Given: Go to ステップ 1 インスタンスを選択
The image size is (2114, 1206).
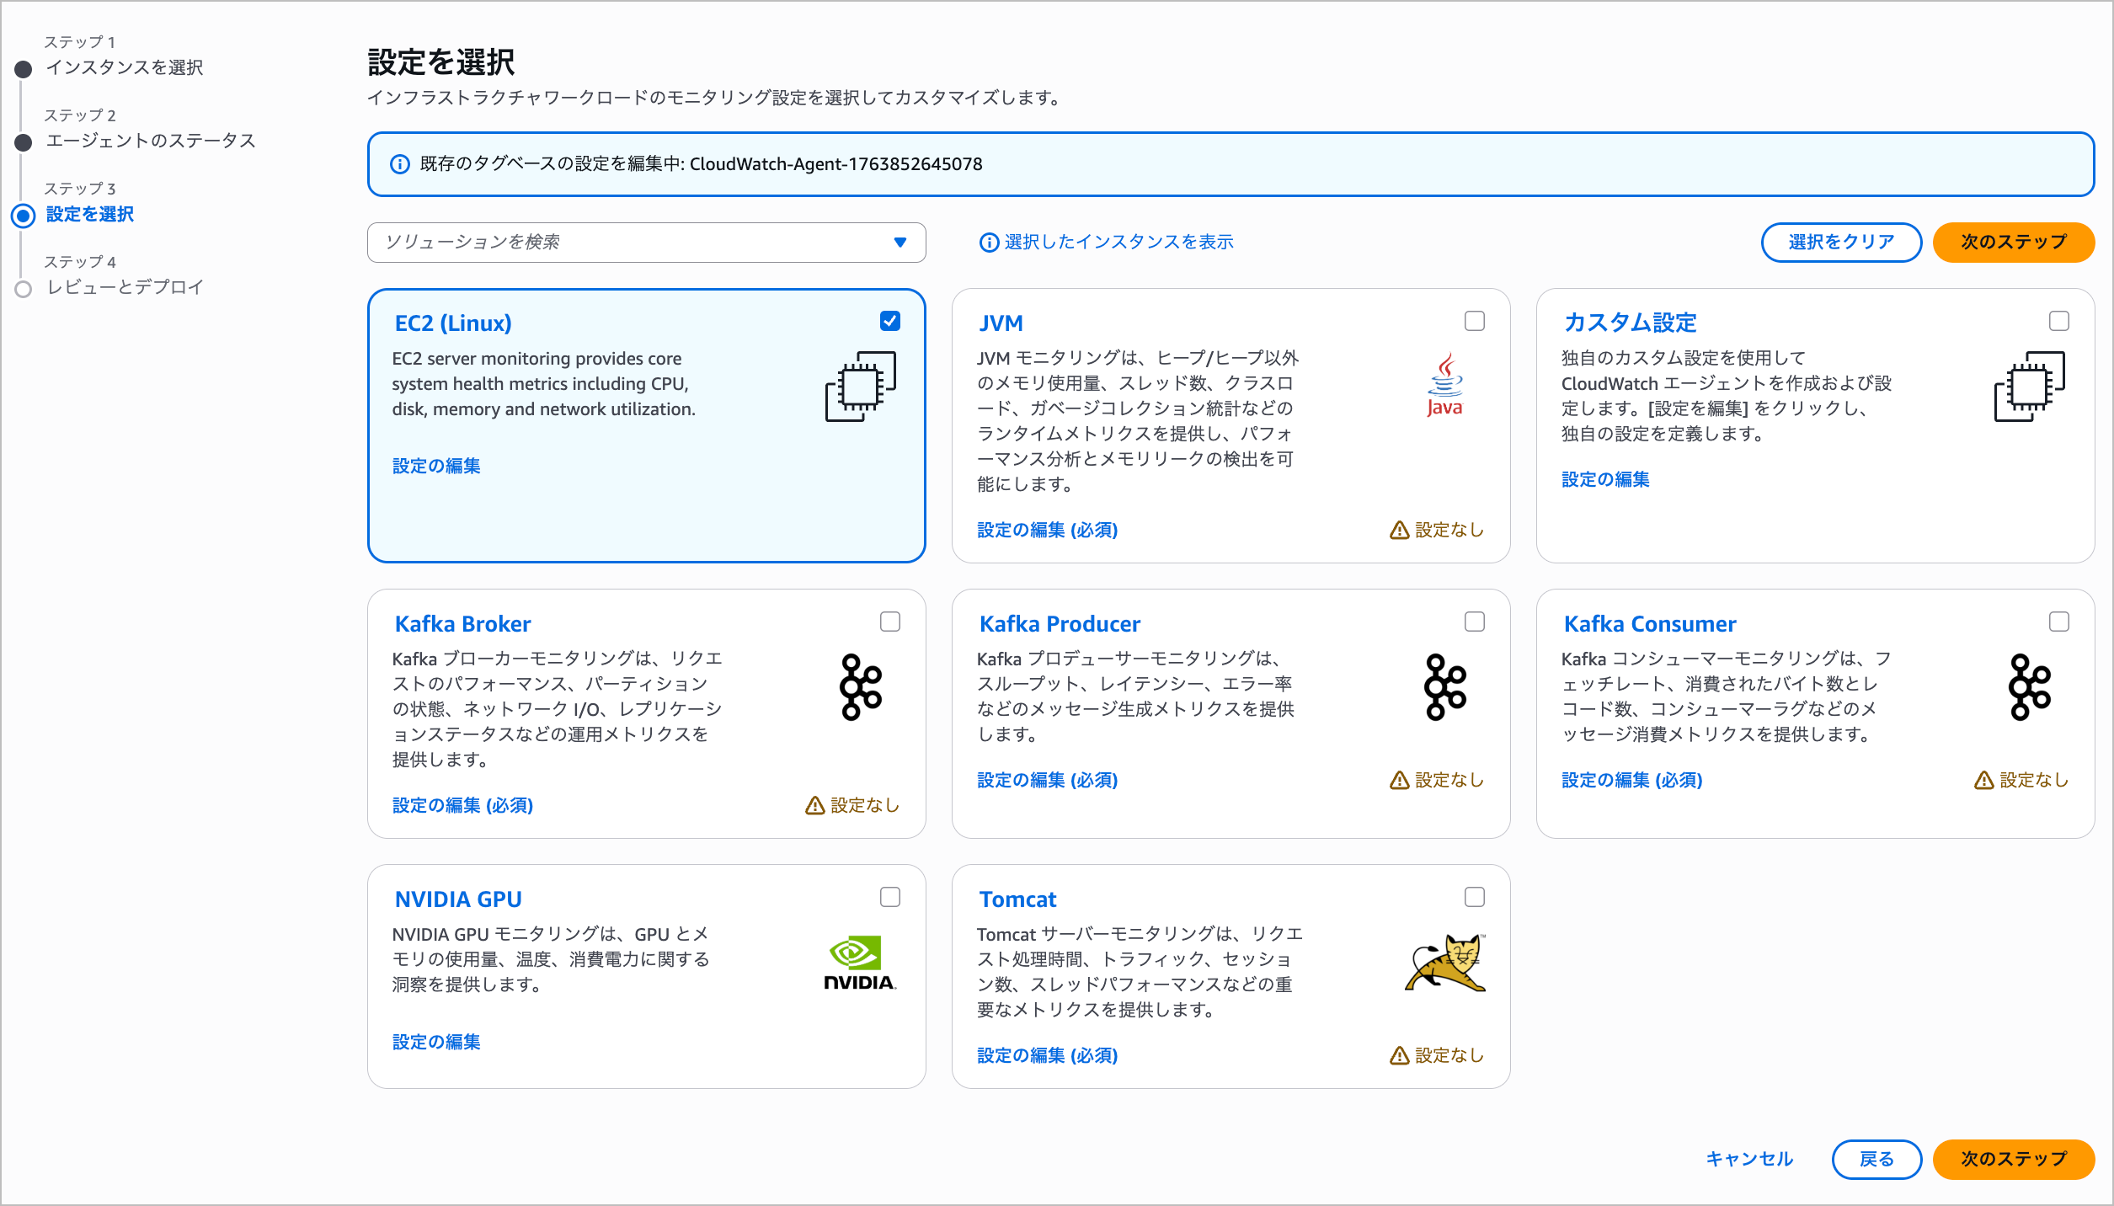Looking at the screenshot, I should point(124,68).
